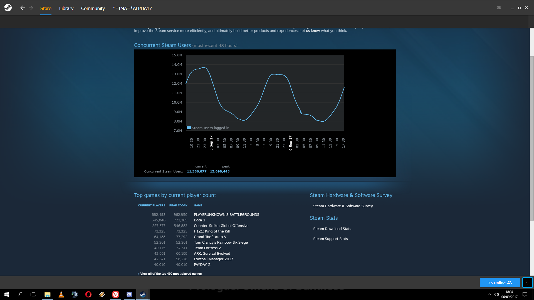The height and width of the screenshot is (300, 534).
Task: Open the *=IMA=*ALPHA17 profile tab
Action: 132,8
